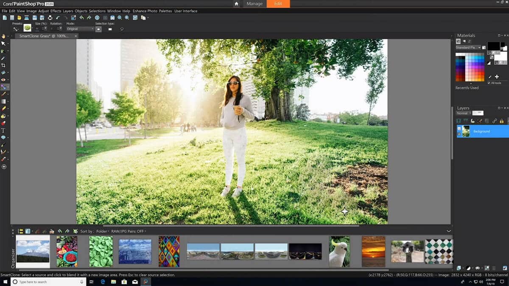Select the Crop tool

coord(3,65)
